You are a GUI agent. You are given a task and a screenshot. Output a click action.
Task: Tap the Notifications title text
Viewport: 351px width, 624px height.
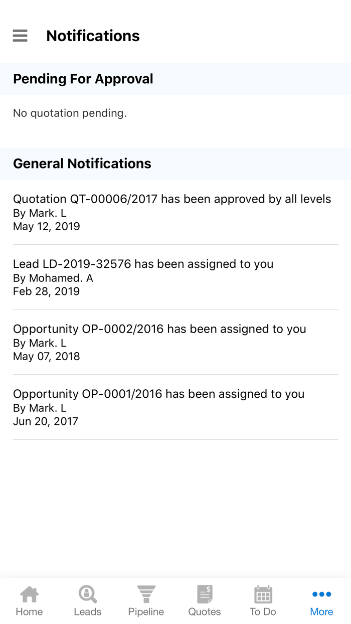point(93,36)
